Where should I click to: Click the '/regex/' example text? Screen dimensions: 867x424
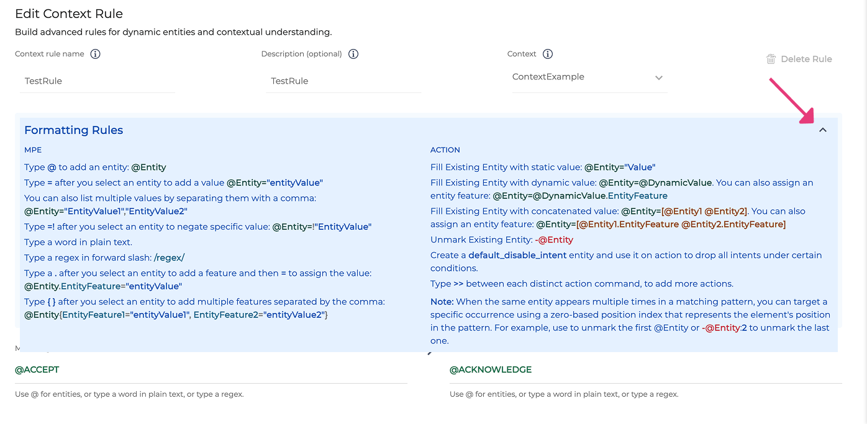coord(169,258)
